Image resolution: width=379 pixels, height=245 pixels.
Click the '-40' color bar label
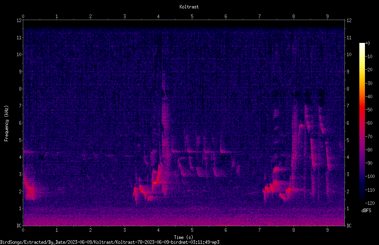click(369, 97)
